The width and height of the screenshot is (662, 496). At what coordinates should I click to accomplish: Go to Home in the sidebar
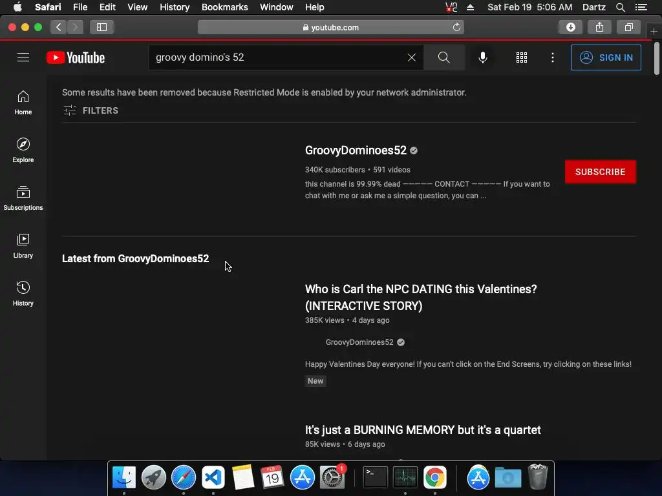[x=23, y=103]
